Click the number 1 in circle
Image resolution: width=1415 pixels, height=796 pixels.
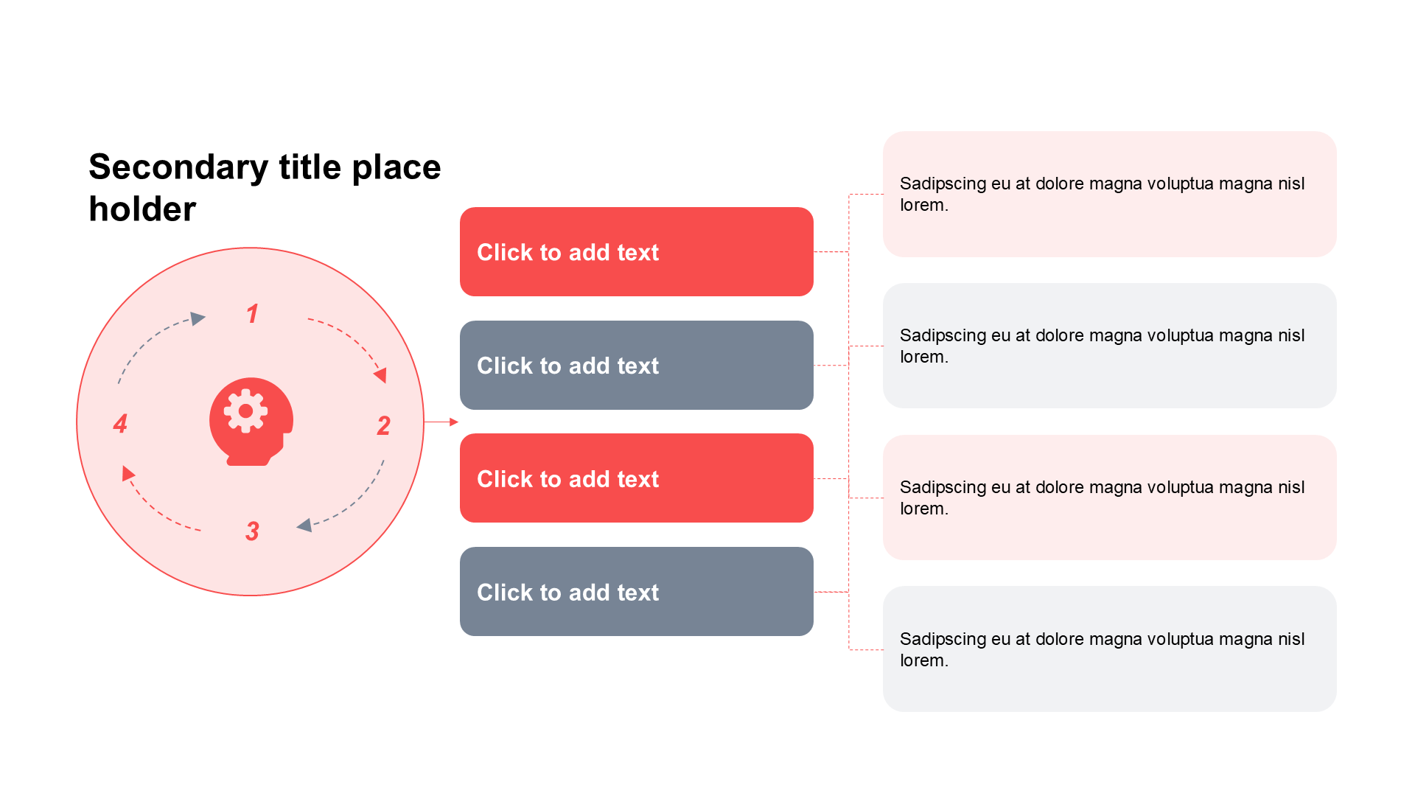coord(252,314)
